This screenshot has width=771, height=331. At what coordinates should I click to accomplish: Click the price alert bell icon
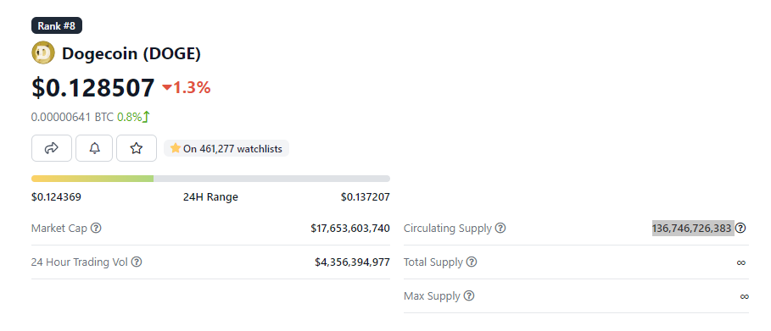point(94,148)
